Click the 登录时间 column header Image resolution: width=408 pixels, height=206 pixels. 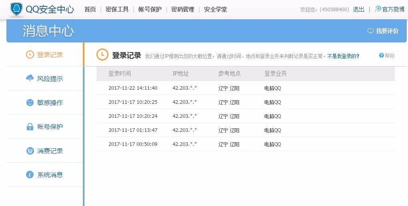tap(119, 73)
